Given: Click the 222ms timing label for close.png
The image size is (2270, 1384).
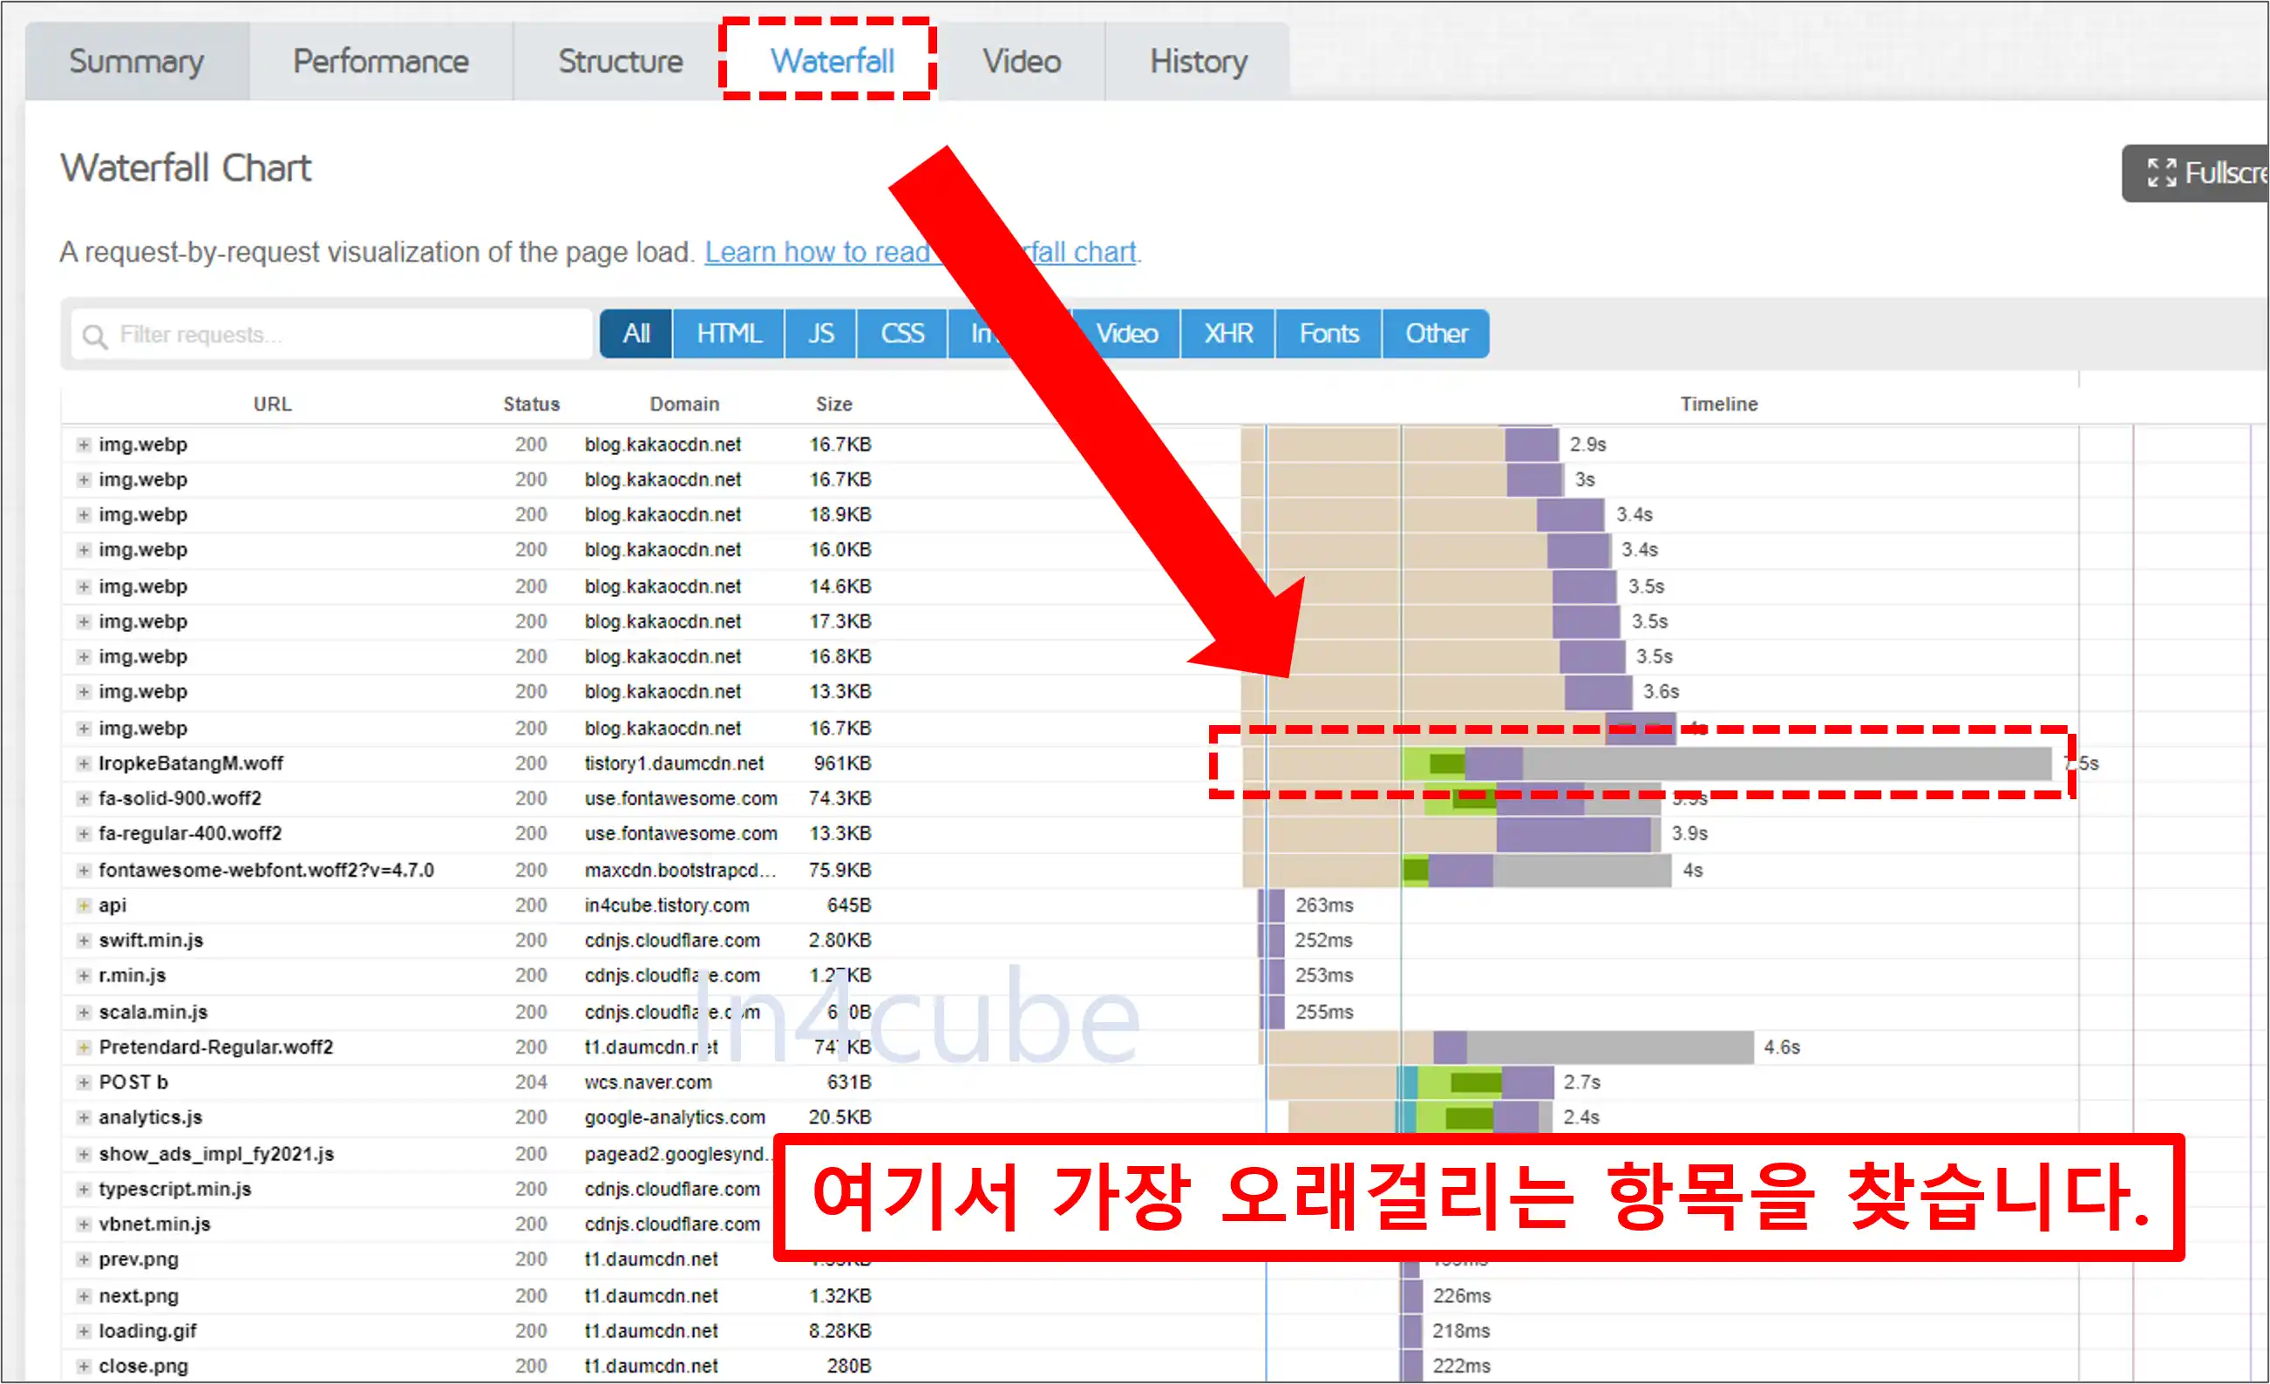Looking at the screenshot, I should click(x=1461, y=1366).
